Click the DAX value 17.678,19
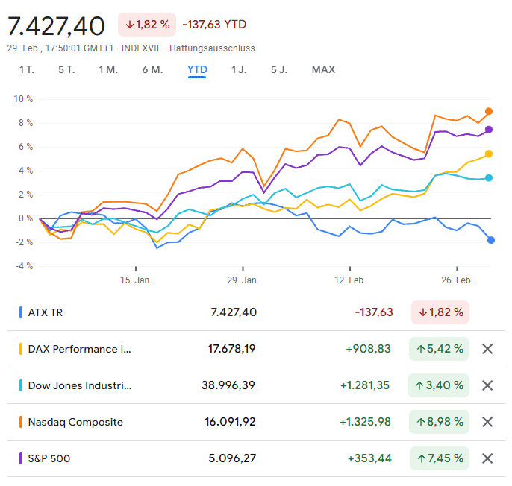The height and width of the screenshot is (486, 512). click(x=232, y=349)
